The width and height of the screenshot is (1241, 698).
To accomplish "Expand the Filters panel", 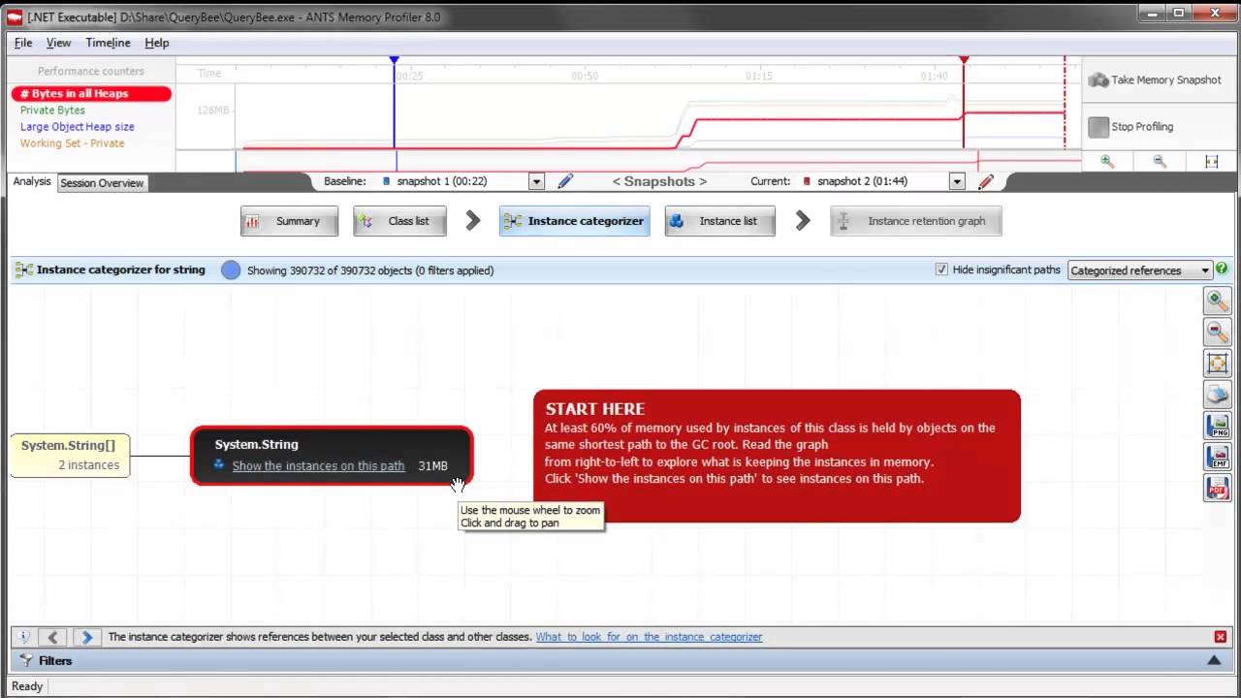I will click(1213, 661).
